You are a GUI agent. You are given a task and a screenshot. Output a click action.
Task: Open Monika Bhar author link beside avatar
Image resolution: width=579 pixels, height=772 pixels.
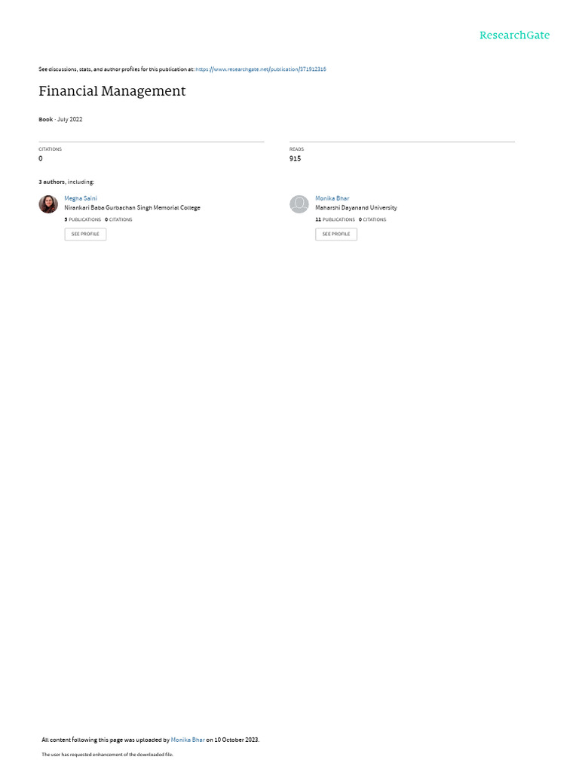(332, 198)
